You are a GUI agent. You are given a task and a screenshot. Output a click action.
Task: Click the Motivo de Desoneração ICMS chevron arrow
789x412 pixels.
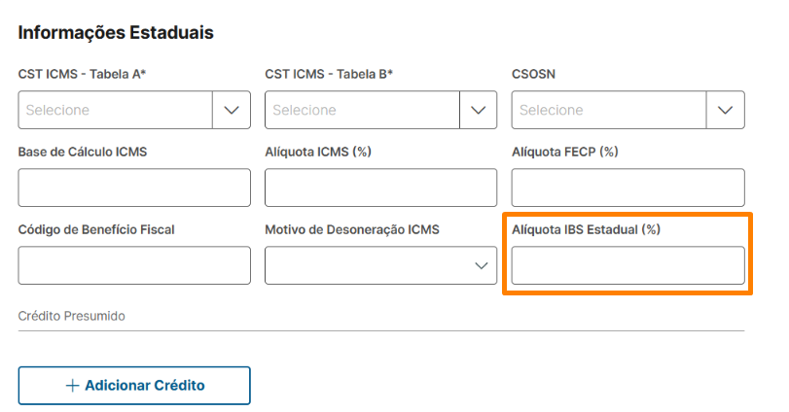point(481,265)
